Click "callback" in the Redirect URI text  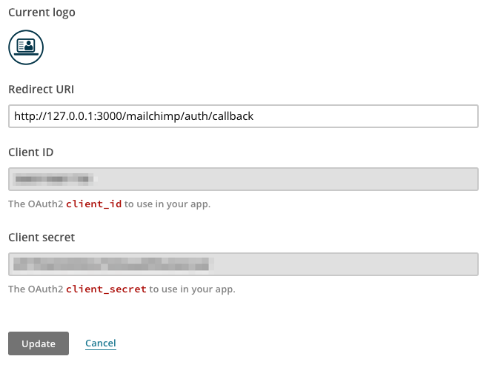231,116
